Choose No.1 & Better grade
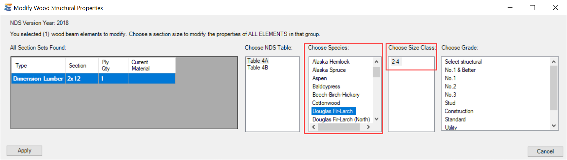This screenshot has height=160, width=567. tap(460, 70)
